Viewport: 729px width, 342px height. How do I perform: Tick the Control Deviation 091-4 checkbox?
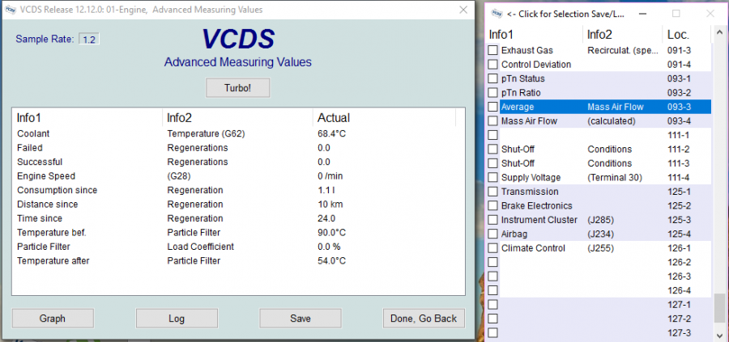[x=492, y=65]
